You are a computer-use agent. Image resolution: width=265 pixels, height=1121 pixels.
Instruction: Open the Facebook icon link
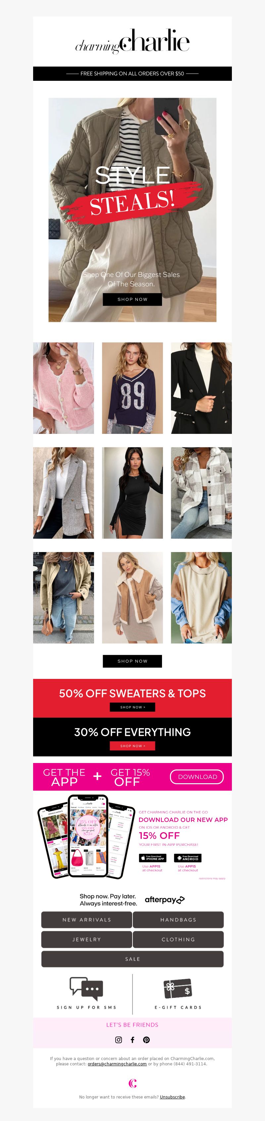[x=132, y=1040]
